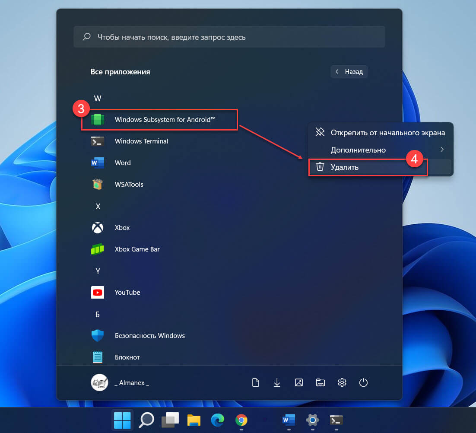Open Pictures icon in Start footer
This screenshot has height=433, width=476.
(299, 382)
